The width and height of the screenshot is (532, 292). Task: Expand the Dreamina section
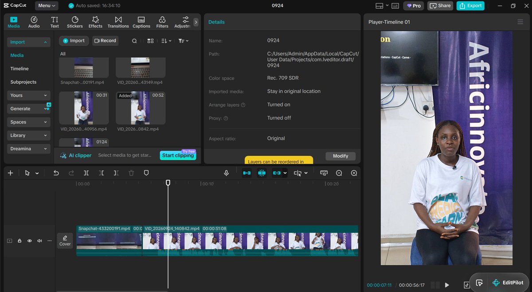[x=28, y=148]
